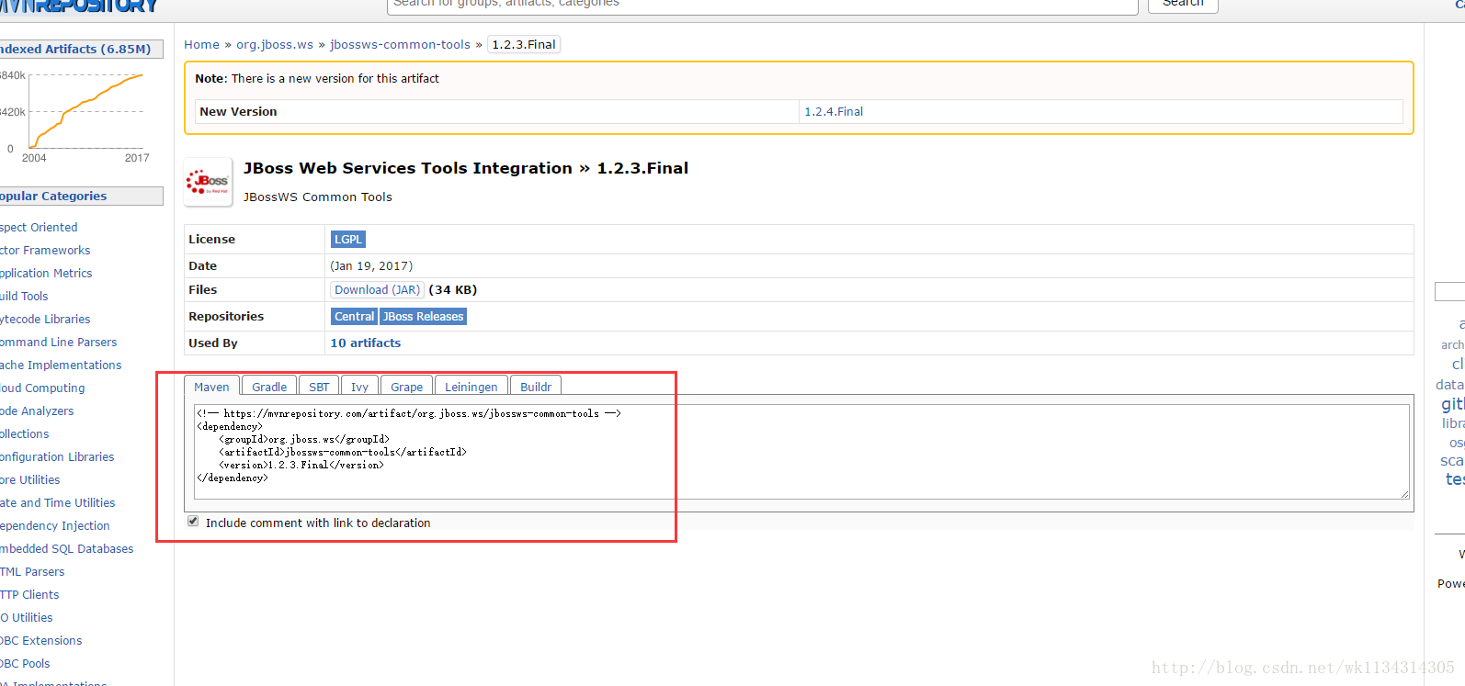Focus the artifact search input field

tap(763, 6)
